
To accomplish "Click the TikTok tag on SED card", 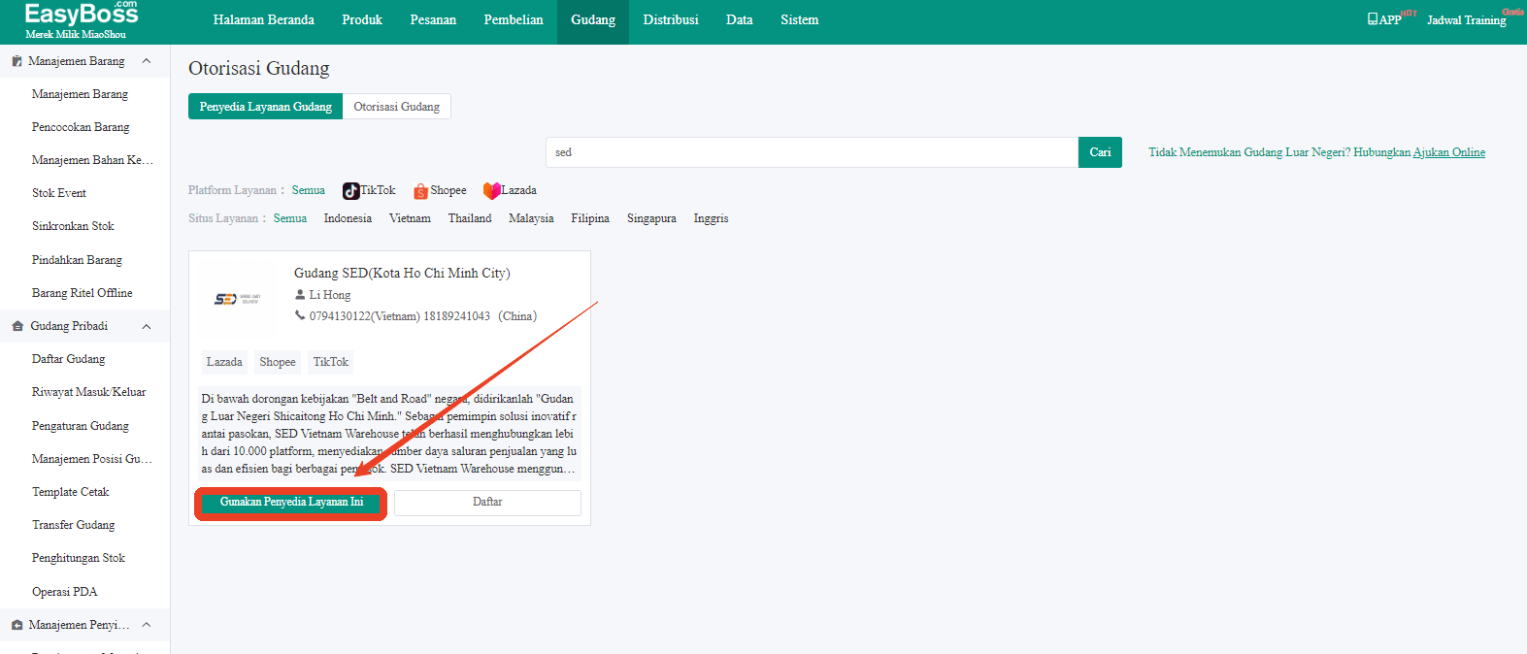I will coord(330,362).
